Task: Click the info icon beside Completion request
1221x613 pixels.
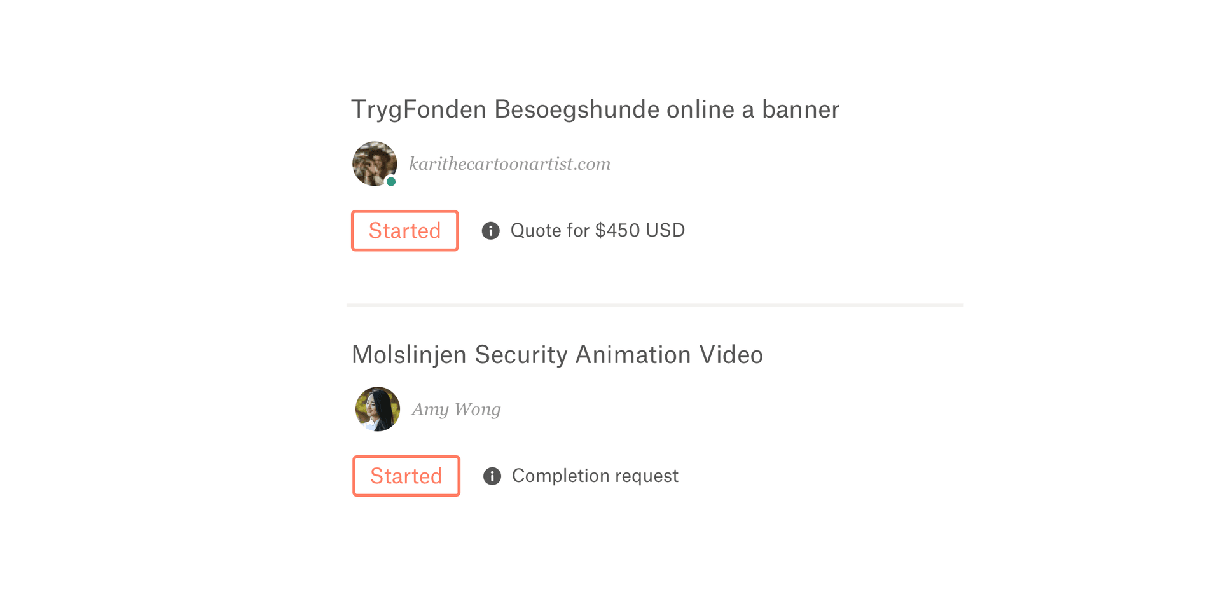Action: [x=492, y=476]
